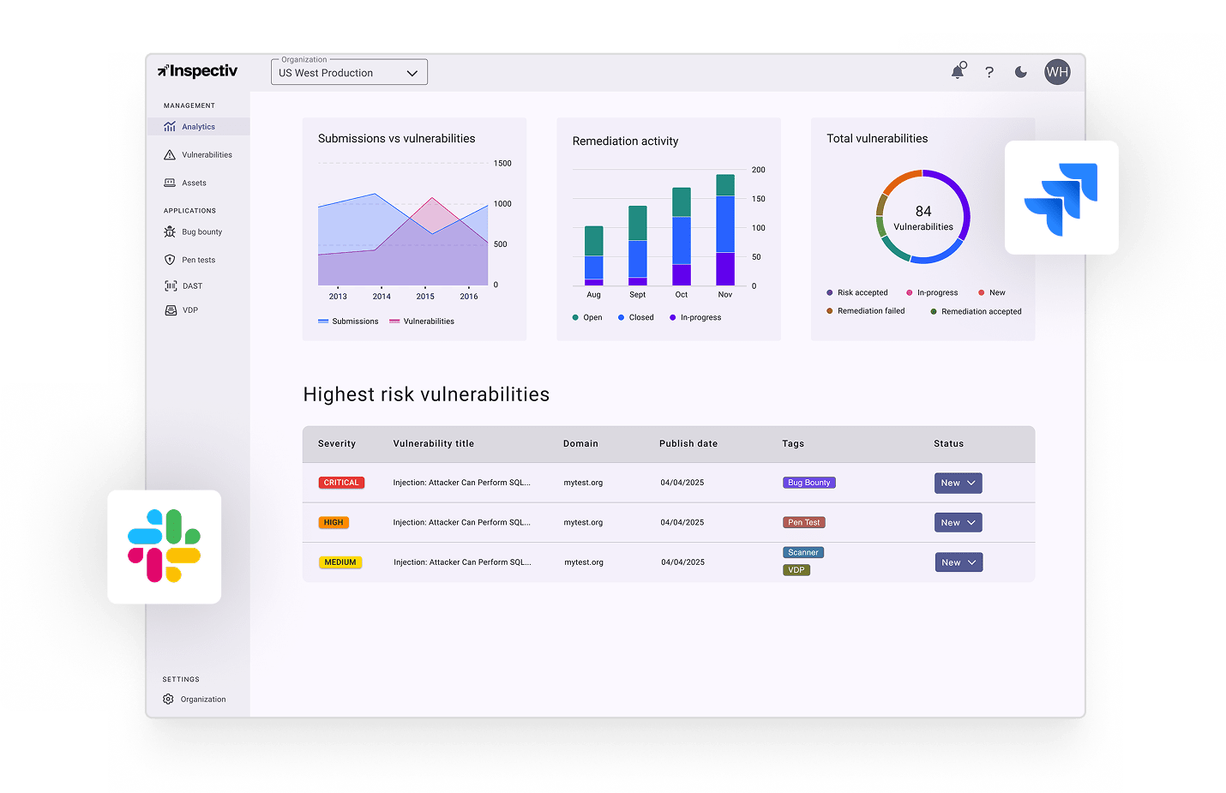Screen dimensions: 1226x793
Task: Open the vulnerability title in the HIGH row
Action: (x=462, y=522)
